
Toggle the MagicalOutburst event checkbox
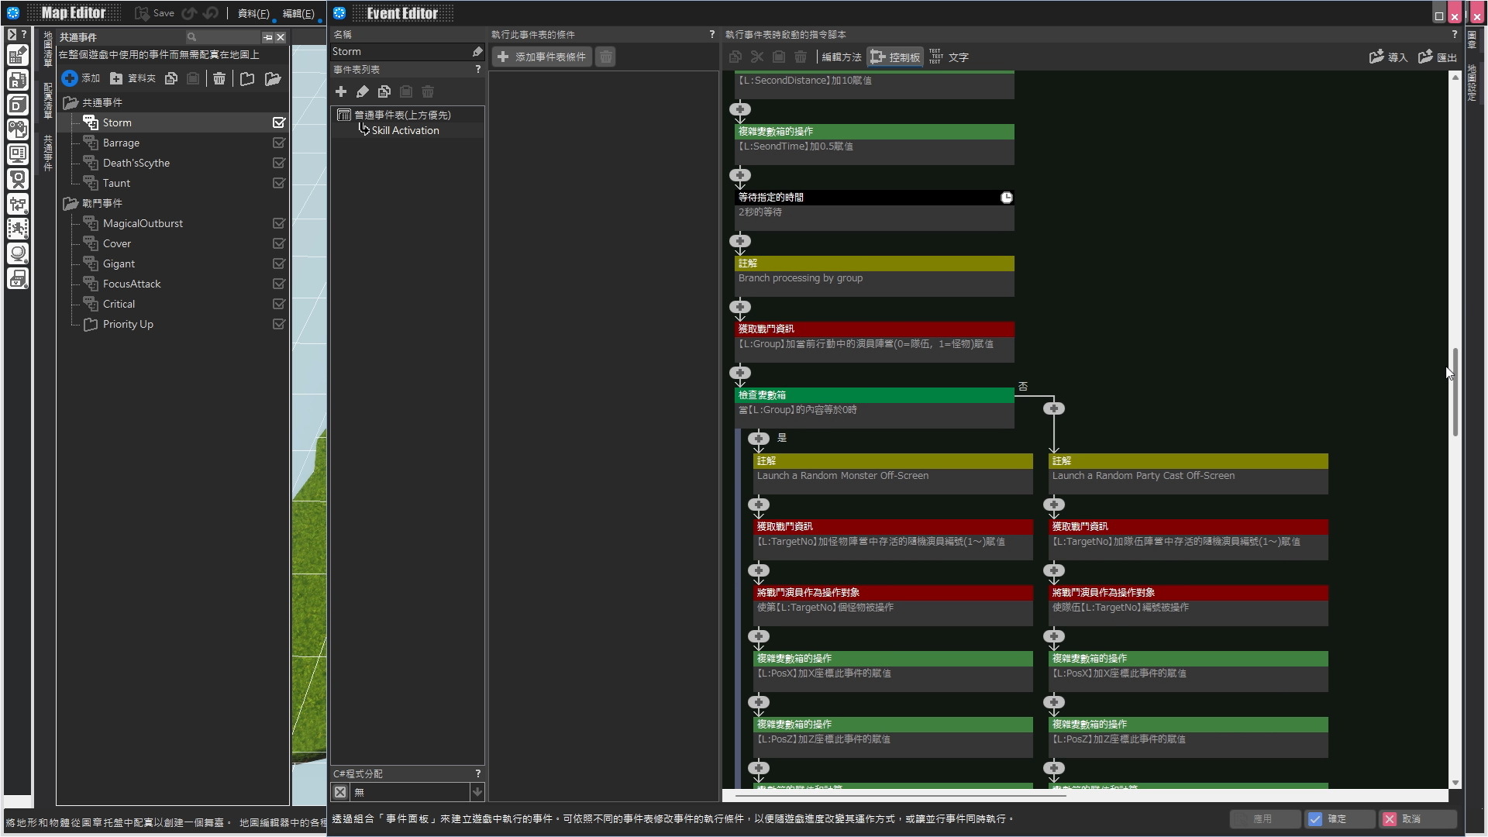[279, 223]
